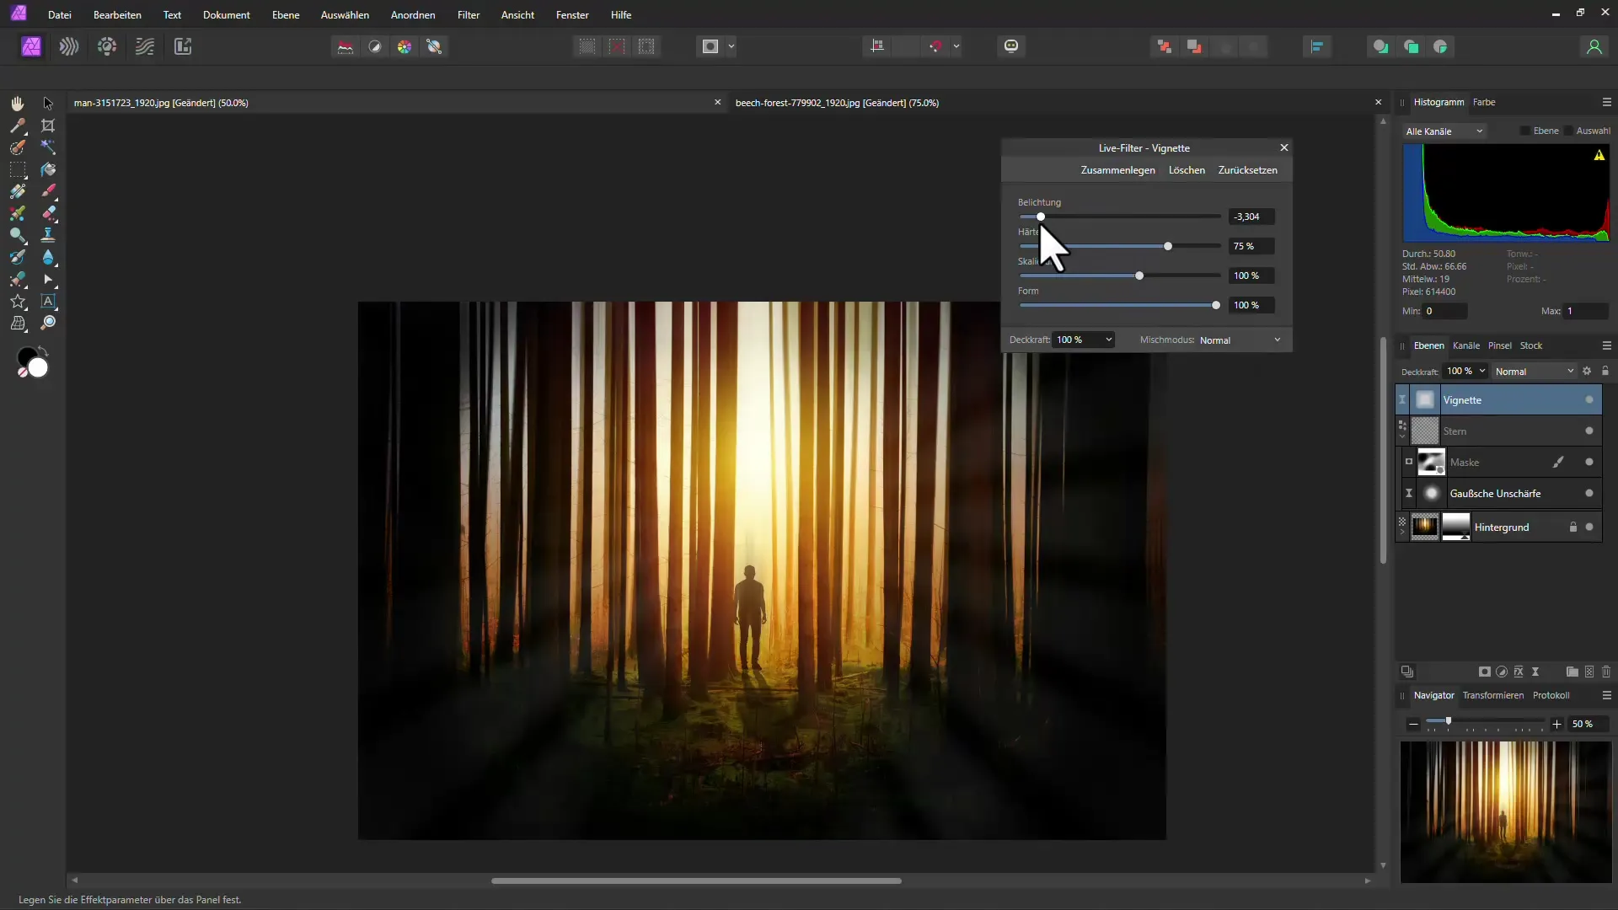Switch to the Kanäle tab
The width and height of the screenshot is (1618, 910).
[x=1466, y=345]
